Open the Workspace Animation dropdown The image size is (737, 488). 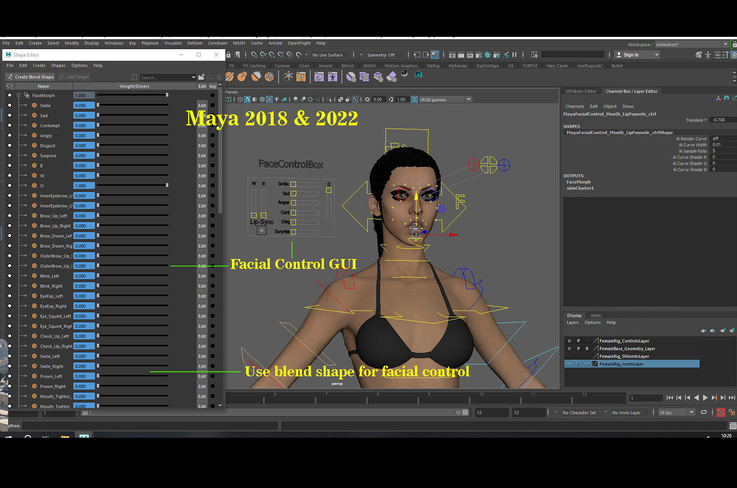point(691,45)
